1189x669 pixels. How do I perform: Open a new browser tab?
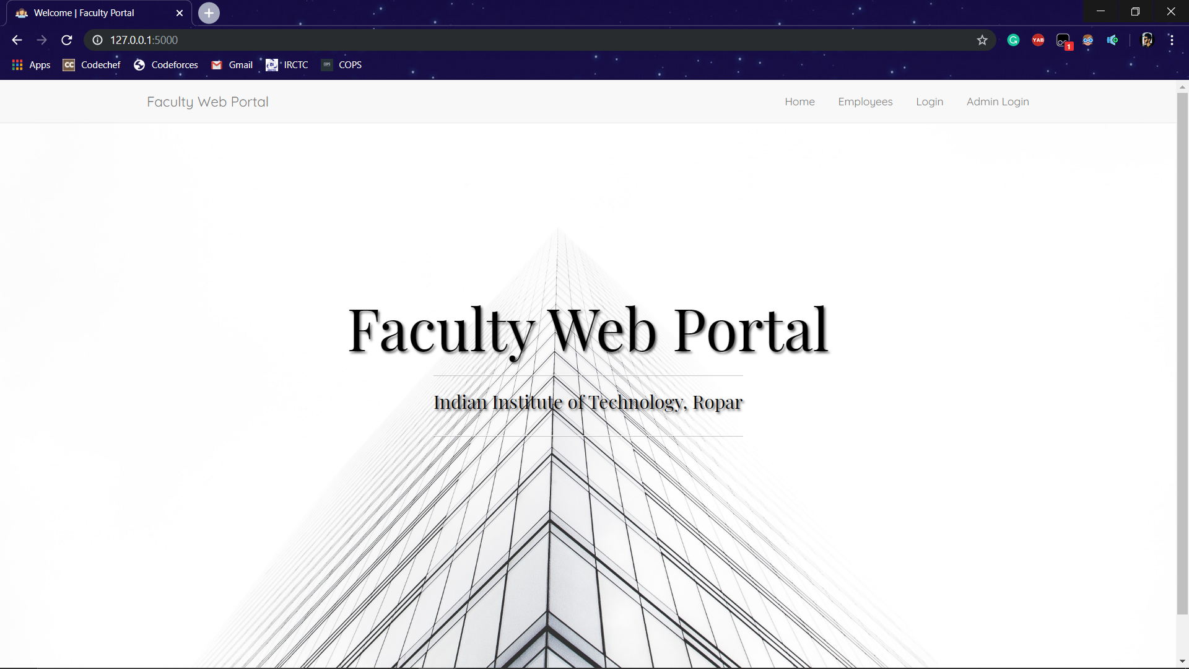coord(209,13)
